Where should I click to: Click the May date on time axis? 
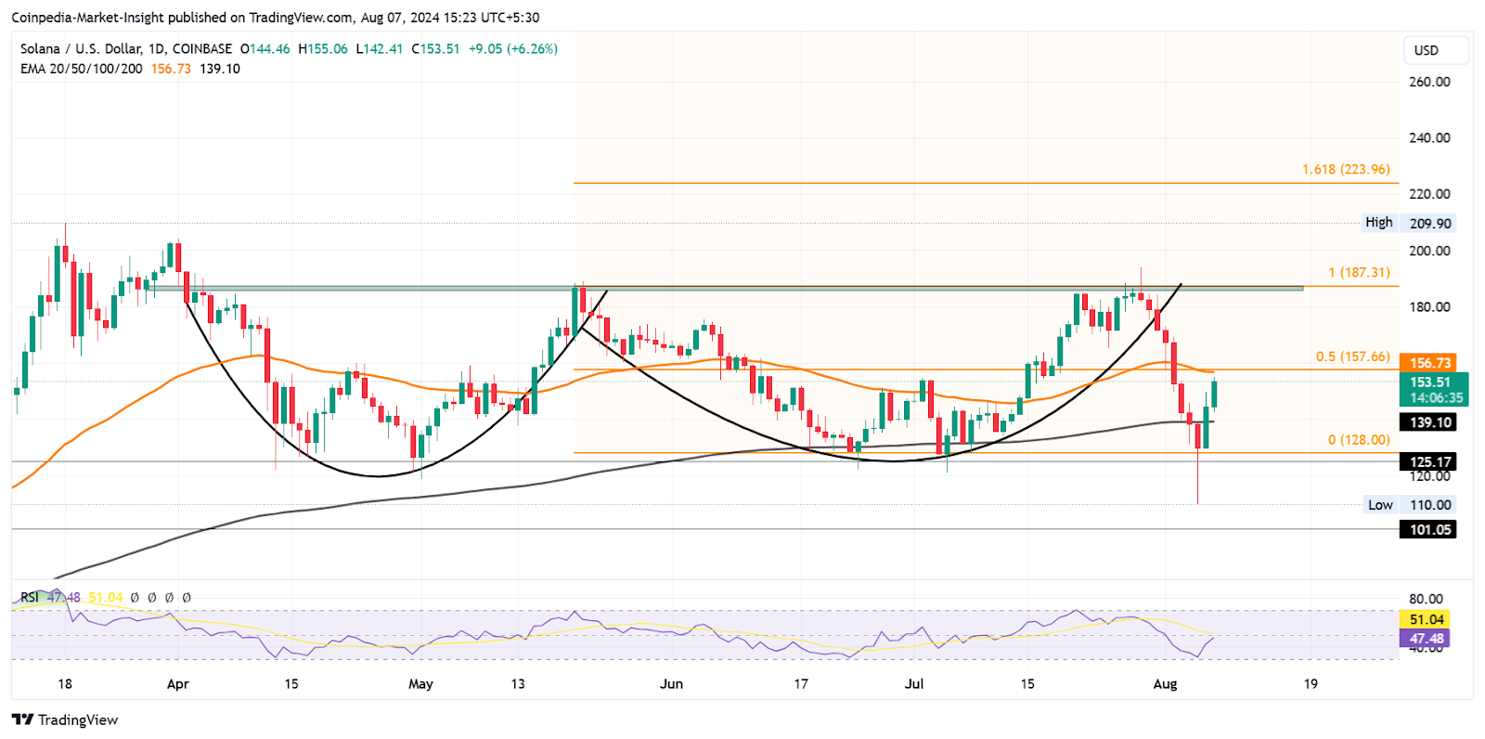420,684
